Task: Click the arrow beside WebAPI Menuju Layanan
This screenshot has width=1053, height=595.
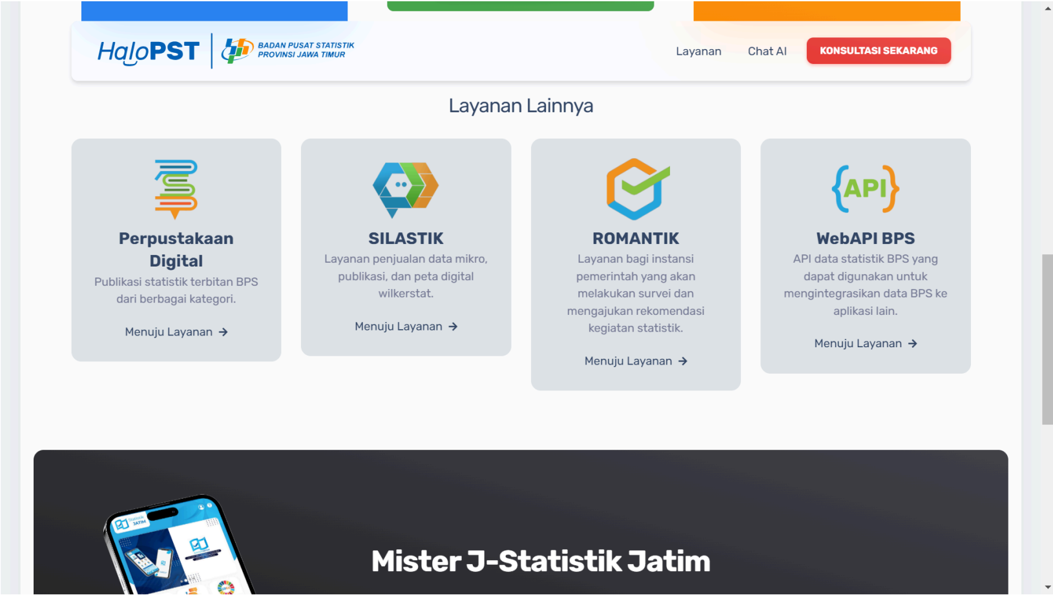Action: point(912,344)
